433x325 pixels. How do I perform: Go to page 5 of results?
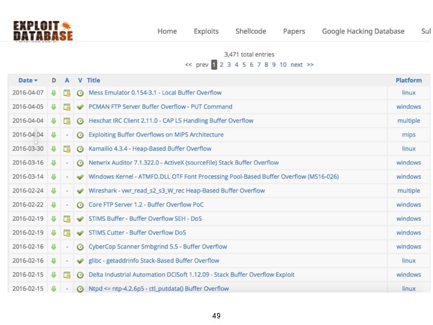[x=244, y=64]
